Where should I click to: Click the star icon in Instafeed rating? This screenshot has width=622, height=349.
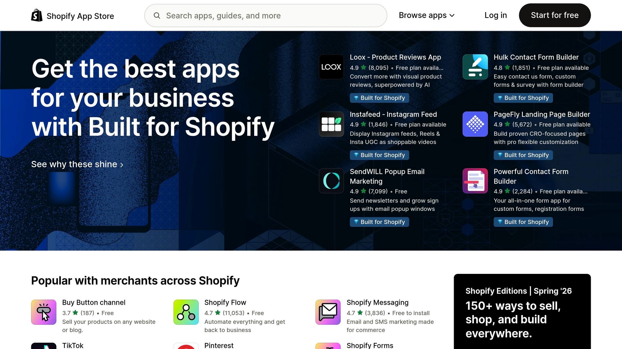click(x=364, y=124)
